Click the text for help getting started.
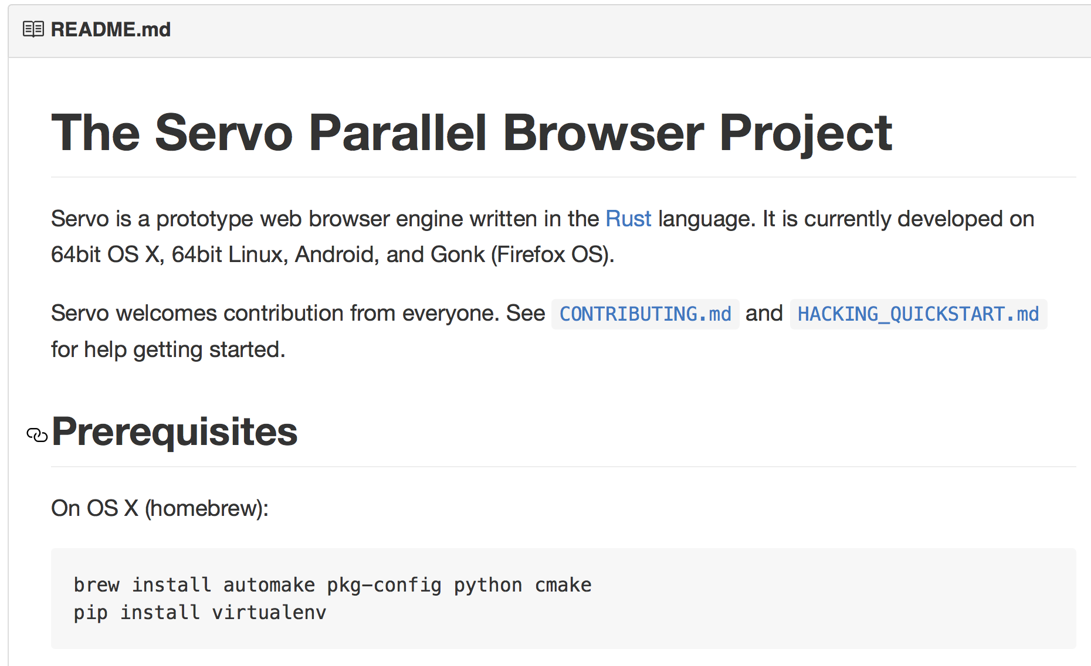The width and height of the screenshot is (1091, 666). 168,350
